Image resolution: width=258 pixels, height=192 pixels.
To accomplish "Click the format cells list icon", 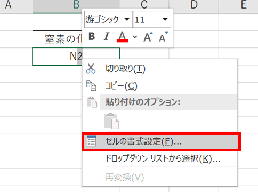I will (92, 141).
